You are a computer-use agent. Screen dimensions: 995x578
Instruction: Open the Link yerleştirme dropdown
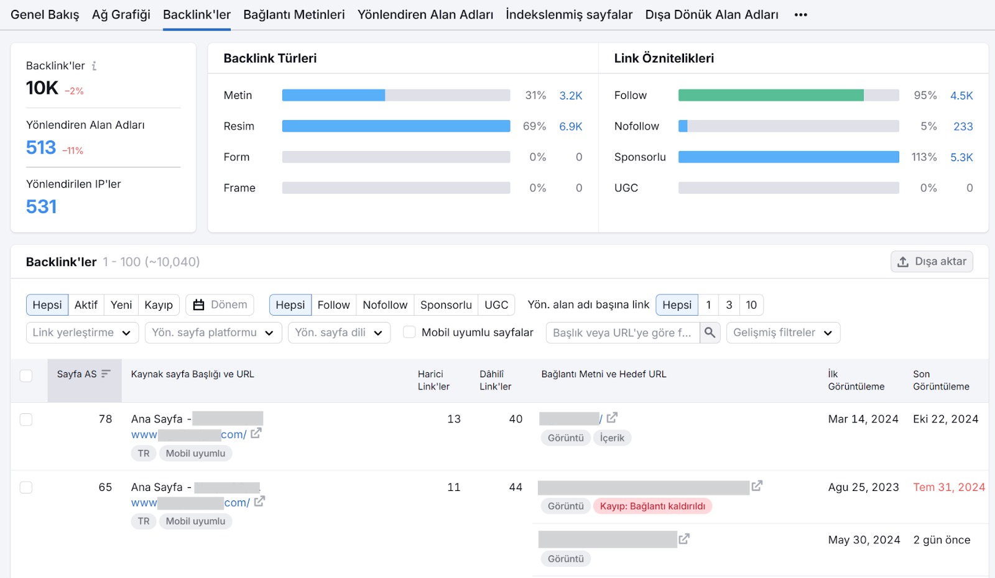(82, 333)
